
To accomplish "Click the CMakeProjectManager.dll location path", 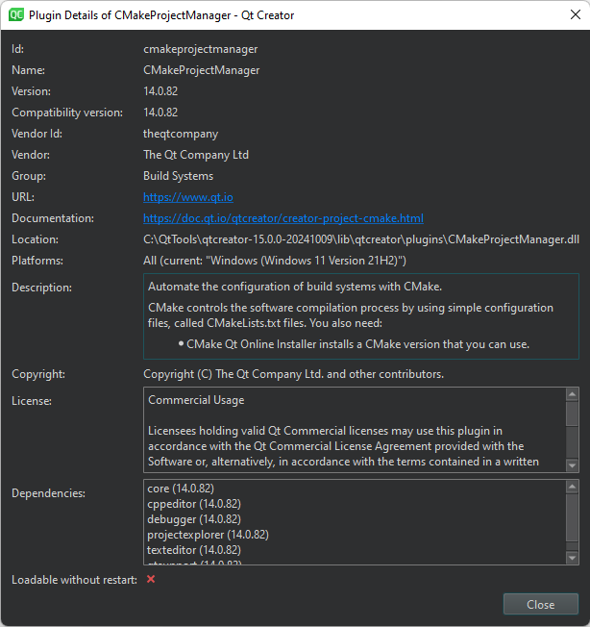I will 360,239.
